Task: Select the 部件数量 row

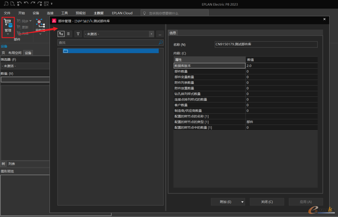Action: [x=246, y=72]
